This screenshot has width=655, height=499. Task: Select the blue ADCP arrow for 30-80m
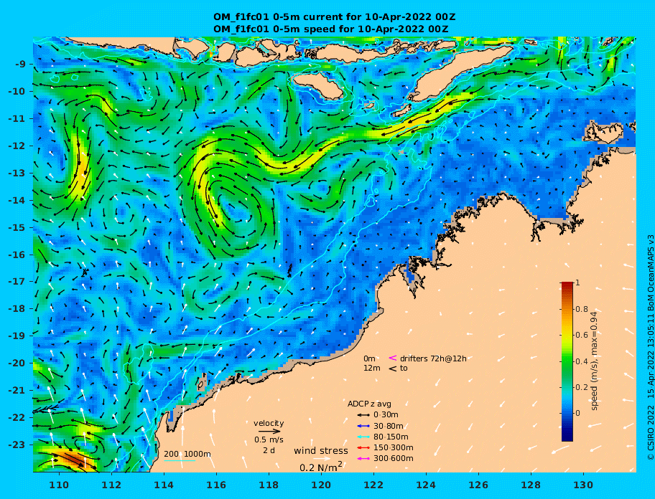point(363,426)
